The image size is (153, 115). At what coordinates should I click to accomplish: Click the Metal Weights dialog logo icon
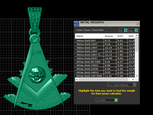[76, 24]
